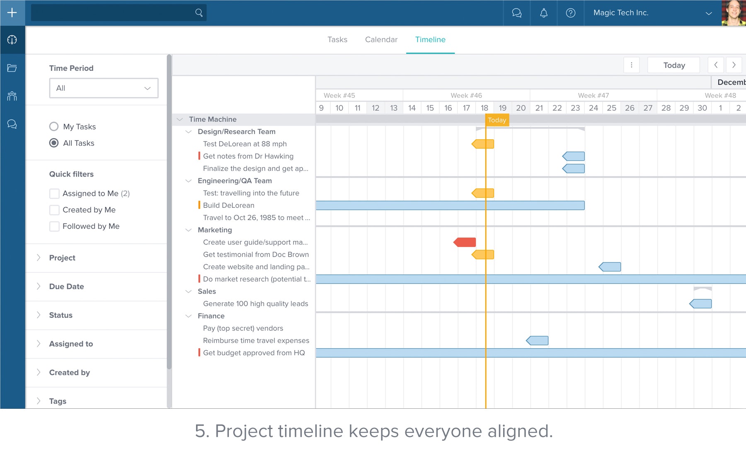
Task: Click the Create website and landing marker
Action: click(x=610, y=267)
